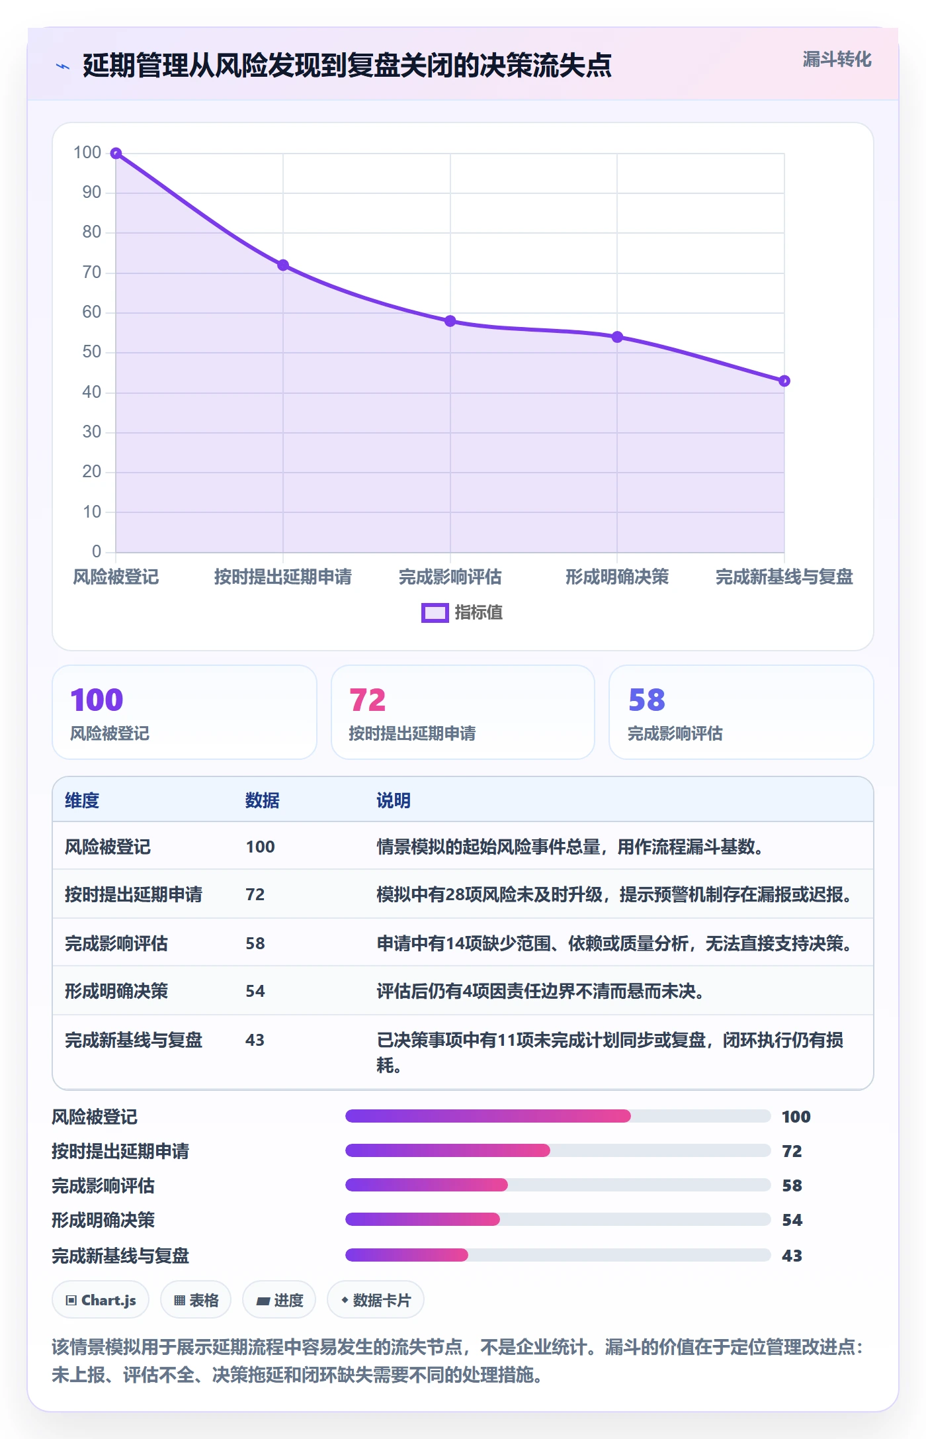
Task: Click the chart point at 完成新基线与复盘
Action: [x=784, y=381]
